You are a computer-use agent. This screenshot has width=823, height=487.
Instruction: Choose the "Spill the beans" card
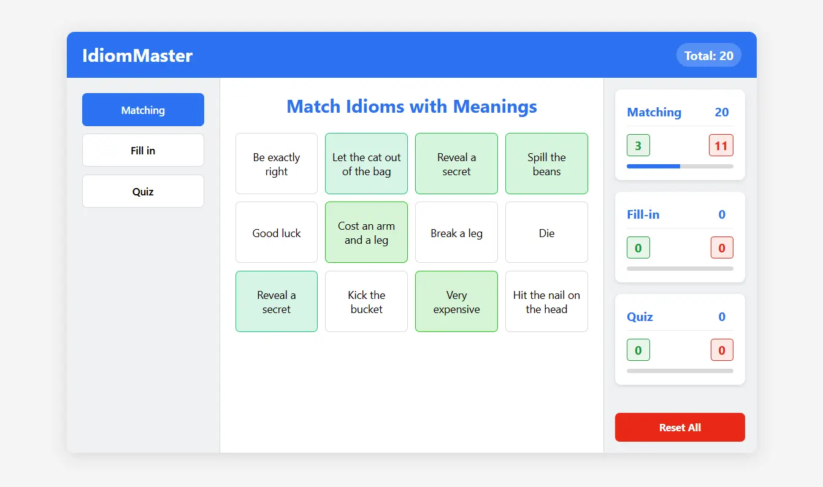(546, 164)
